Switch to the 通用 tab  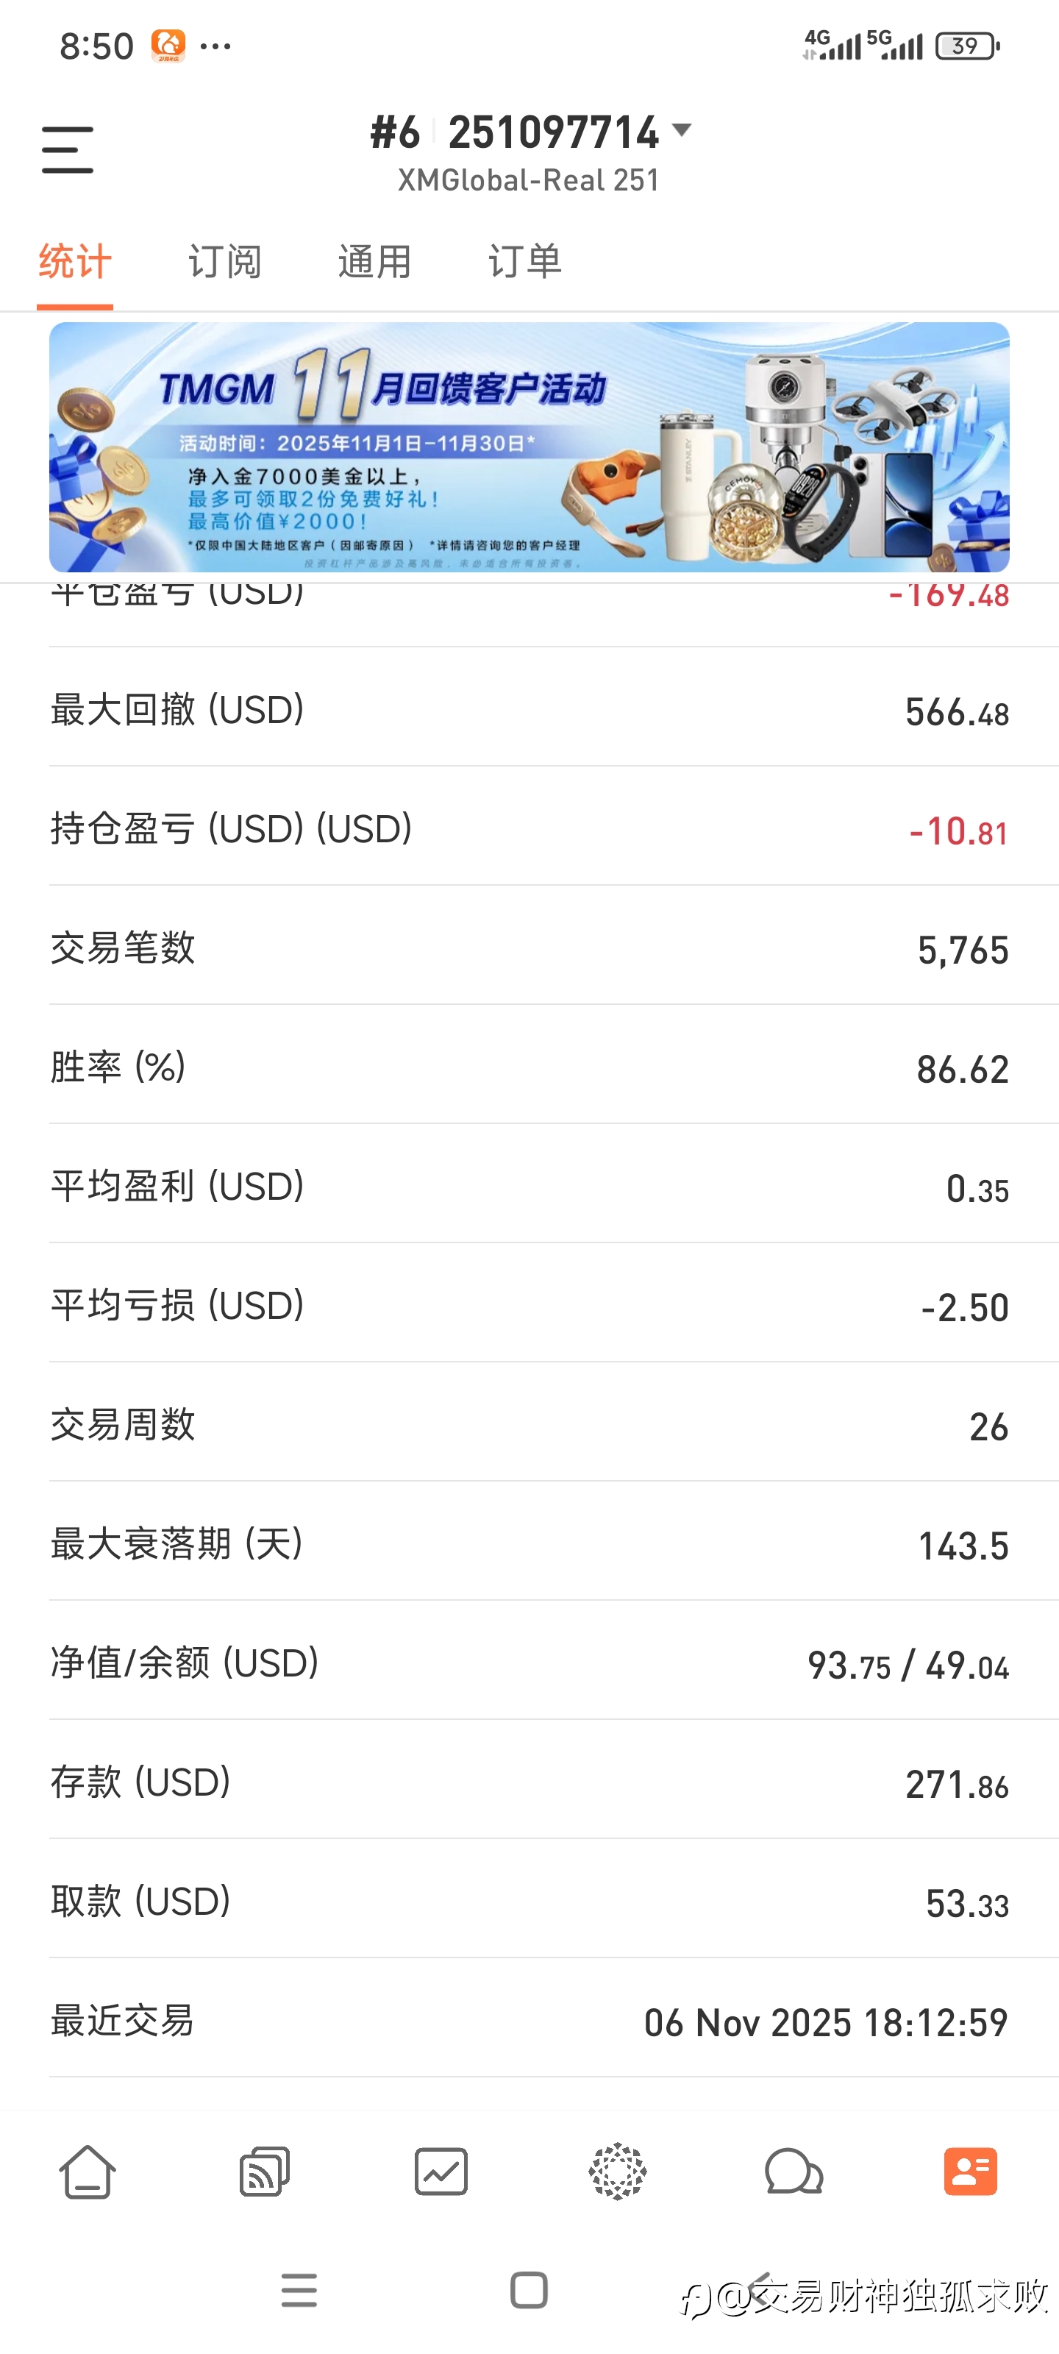pos(374,263)
